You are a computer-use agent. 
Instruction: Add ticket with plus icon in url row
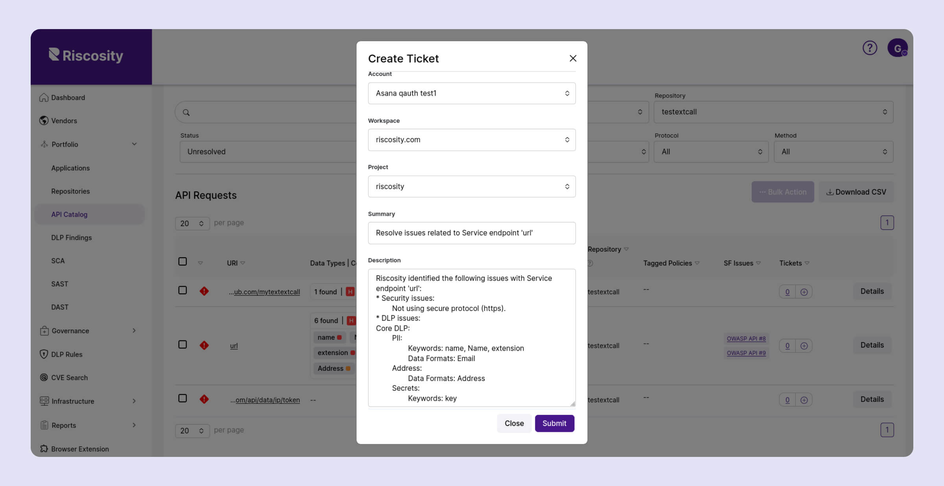pyautogui.click(x=804, y=346)
